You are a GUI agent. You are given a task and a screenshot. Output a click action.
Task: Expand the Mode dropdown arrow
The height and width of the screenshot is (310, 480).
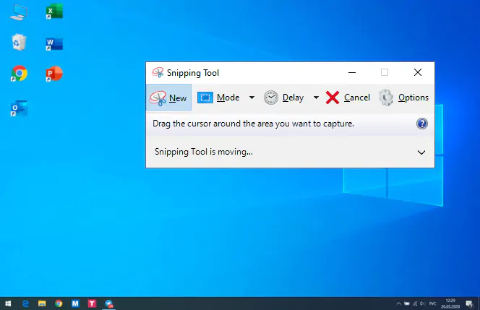(x=252, y=98)
